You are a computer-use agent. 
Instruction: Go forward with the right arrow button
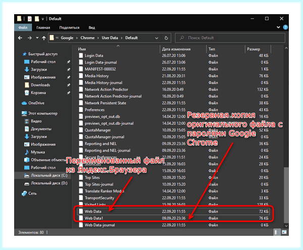tap(30, 38)
